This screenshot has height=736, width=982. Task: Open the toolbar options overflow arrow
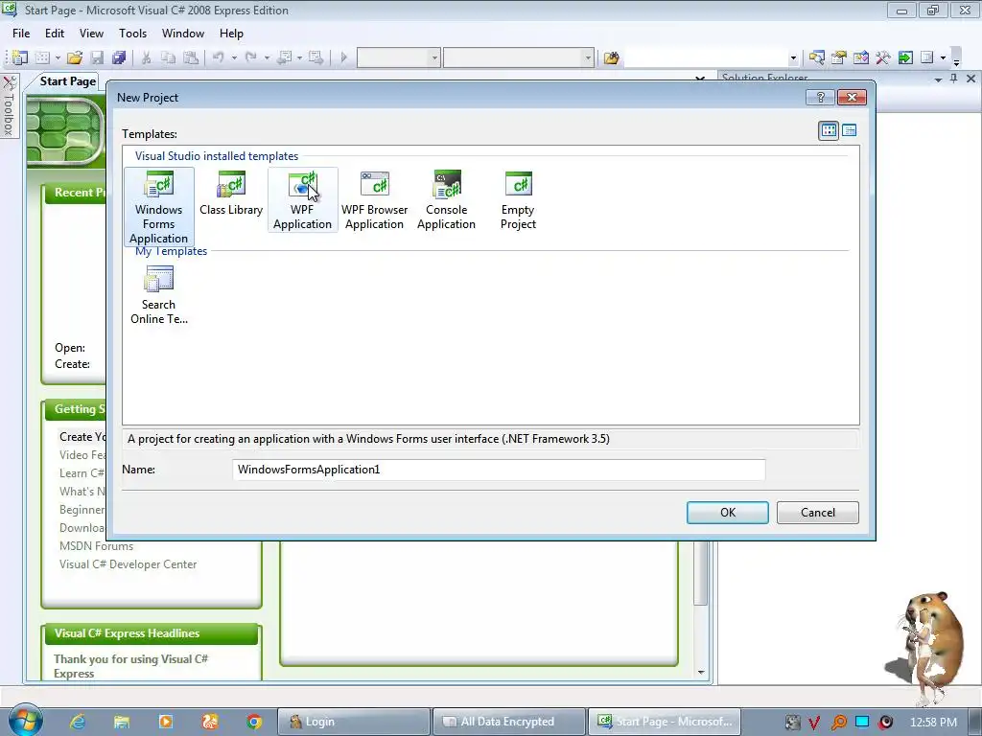[x=956, y=60]
